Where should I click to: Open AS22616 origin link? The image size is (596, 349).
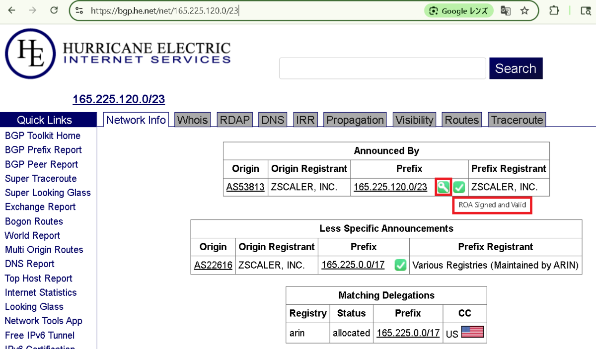pyautogui.click(x=213, y=265)
